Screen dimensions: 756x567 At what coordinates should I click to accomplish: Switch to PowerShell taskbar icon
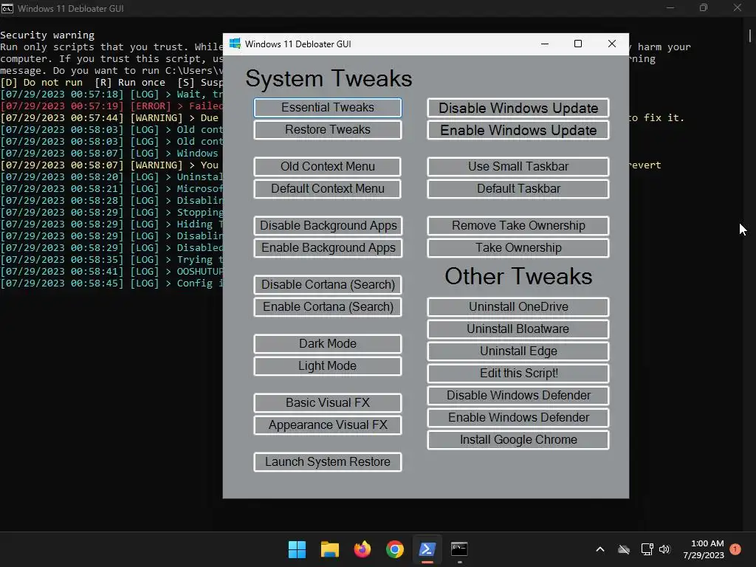pyautogui.click(x=427, y=549)
